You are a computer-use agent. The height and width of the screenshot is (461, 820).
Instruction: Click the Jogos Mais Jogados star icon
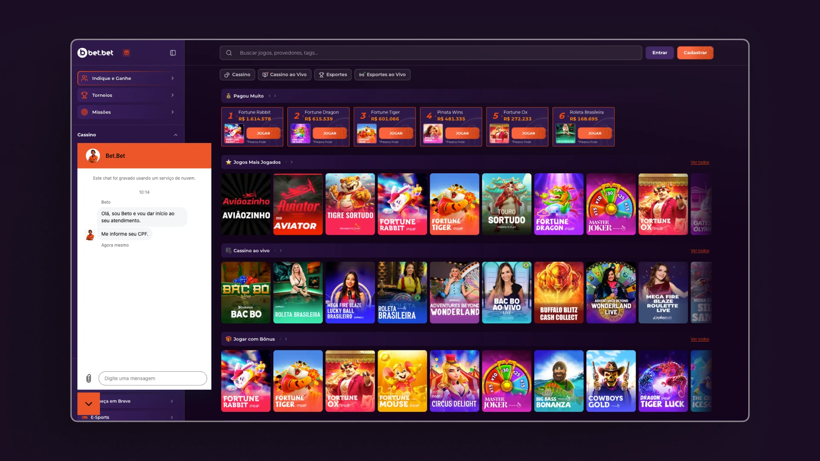pyautogui.click(x=228, y=162)
